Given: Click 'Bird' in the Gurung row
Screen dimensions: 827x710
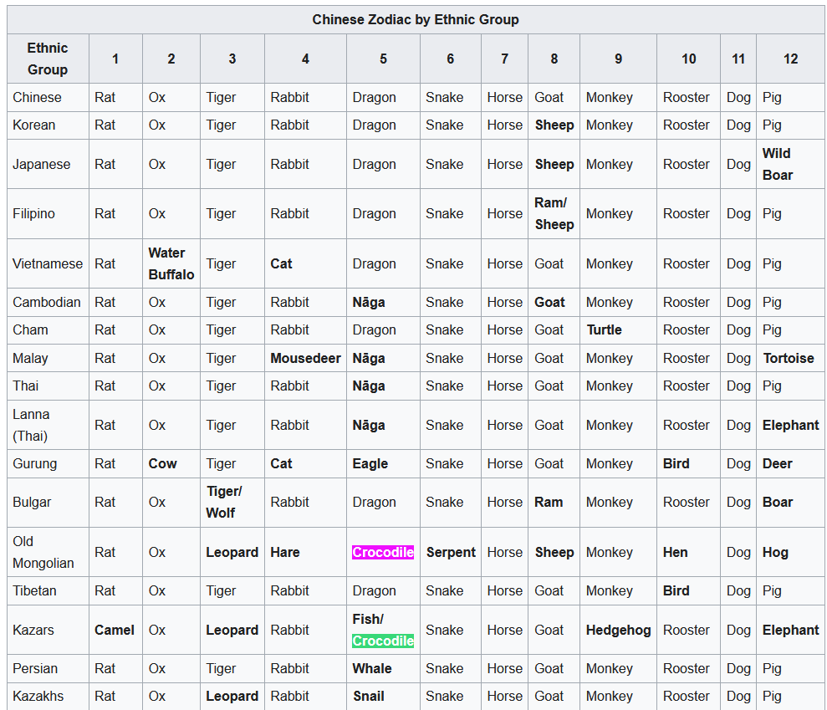Looking at the screenshot, I should 676,463.
